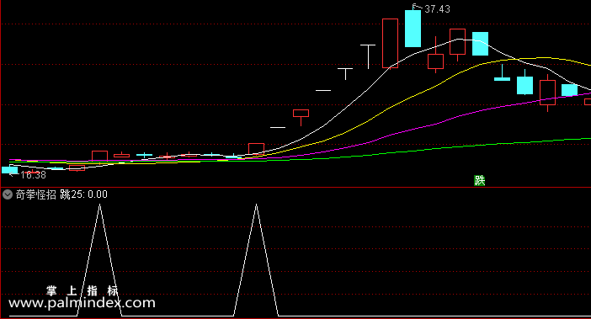The image size is (591, 319).
Task: Click the 跳25: 0.00 value readout
Action: click(x=83, y=194)
